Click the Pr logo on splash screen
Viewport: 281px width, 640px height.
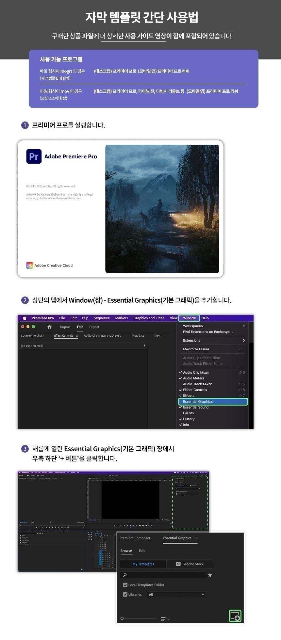coord(34,156)
